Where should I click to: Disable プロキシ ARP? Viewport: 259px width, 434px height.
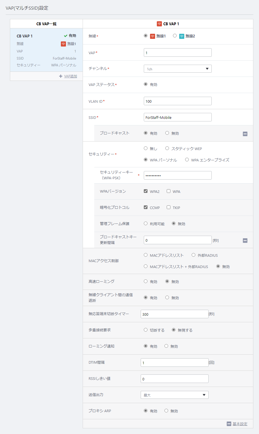coord(166,411)
